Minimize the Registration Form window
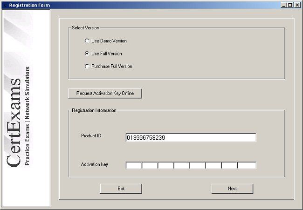 coord(284,5)
